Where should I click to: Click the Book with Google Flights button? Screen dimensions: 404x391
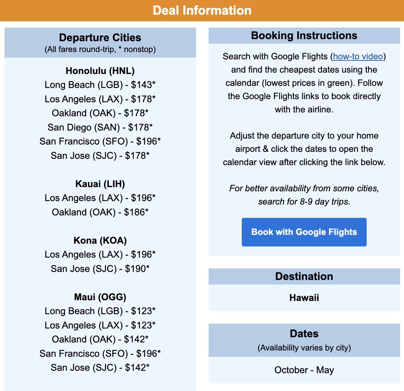[304, 232]
